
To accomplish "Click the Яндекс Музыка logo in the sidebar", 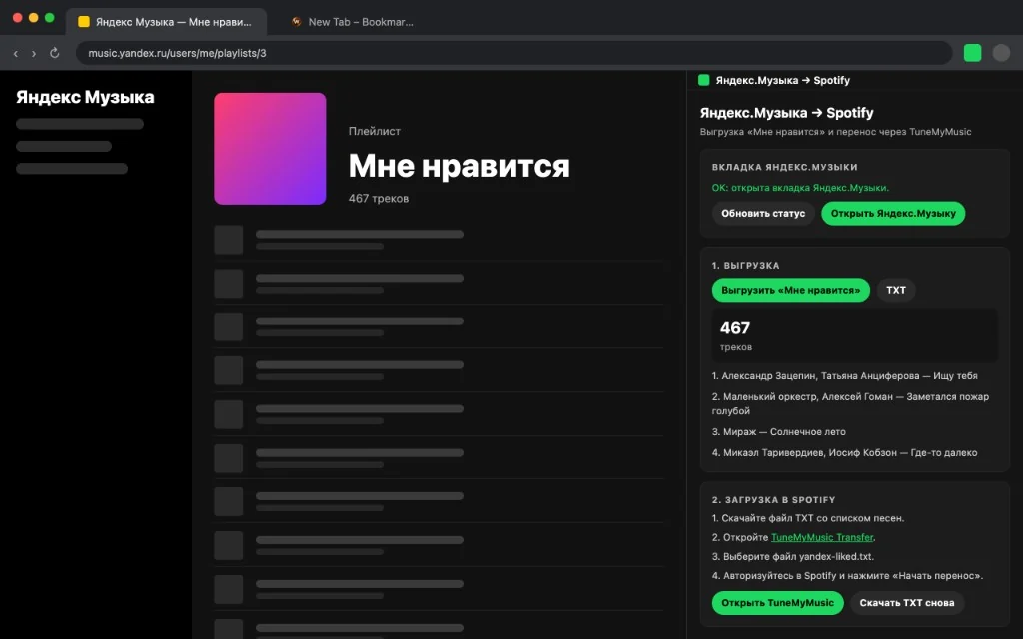I will [86, 97].
